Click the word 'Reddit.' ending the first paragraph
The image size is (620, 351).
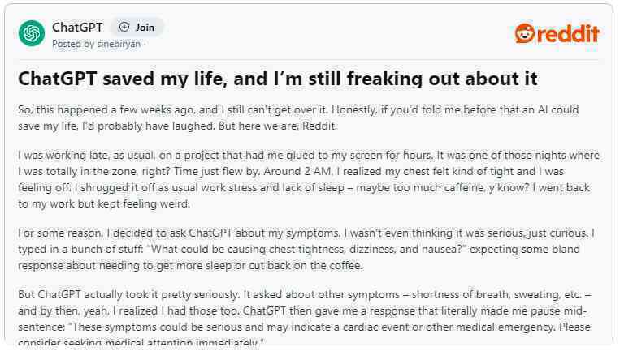319,126
